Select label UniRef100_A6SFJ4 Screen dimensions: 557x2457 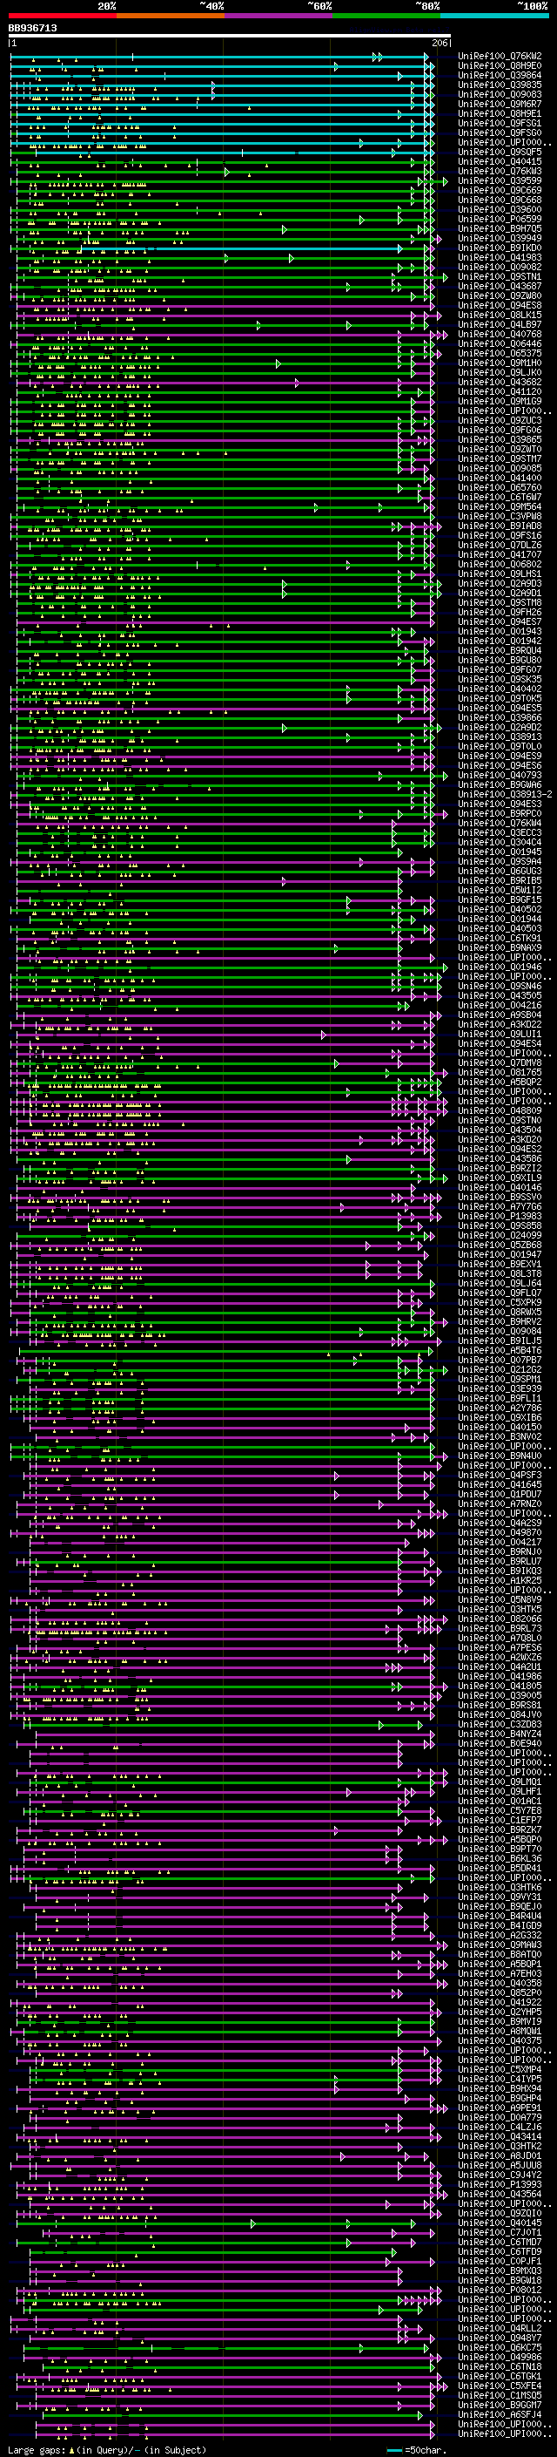tap(500, 2415)
